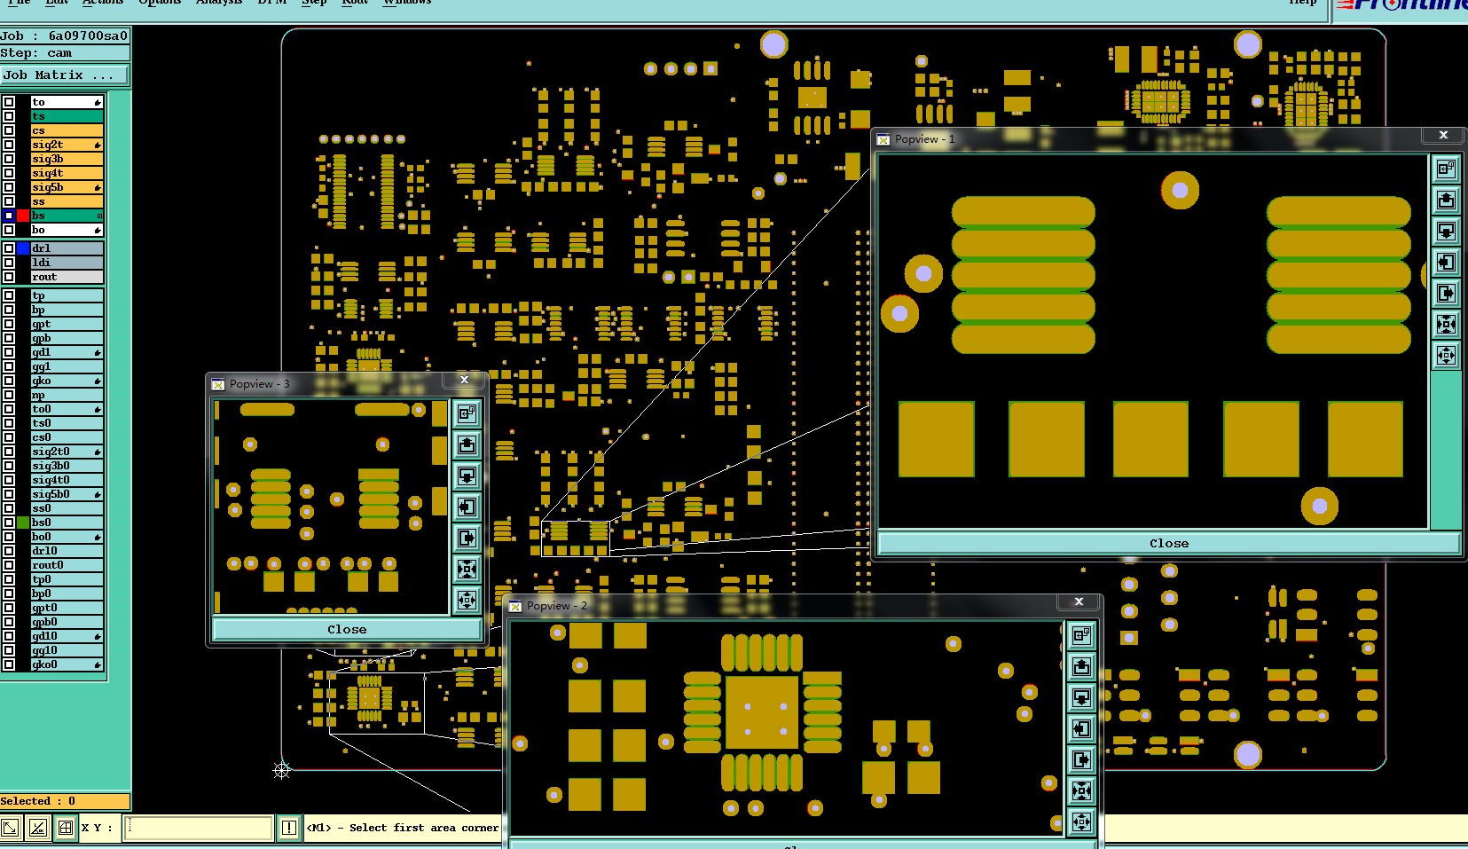Pan right in Popview 3
Image resolution: width=1468 pixels, height=849 pixels.
click(467, 538)
